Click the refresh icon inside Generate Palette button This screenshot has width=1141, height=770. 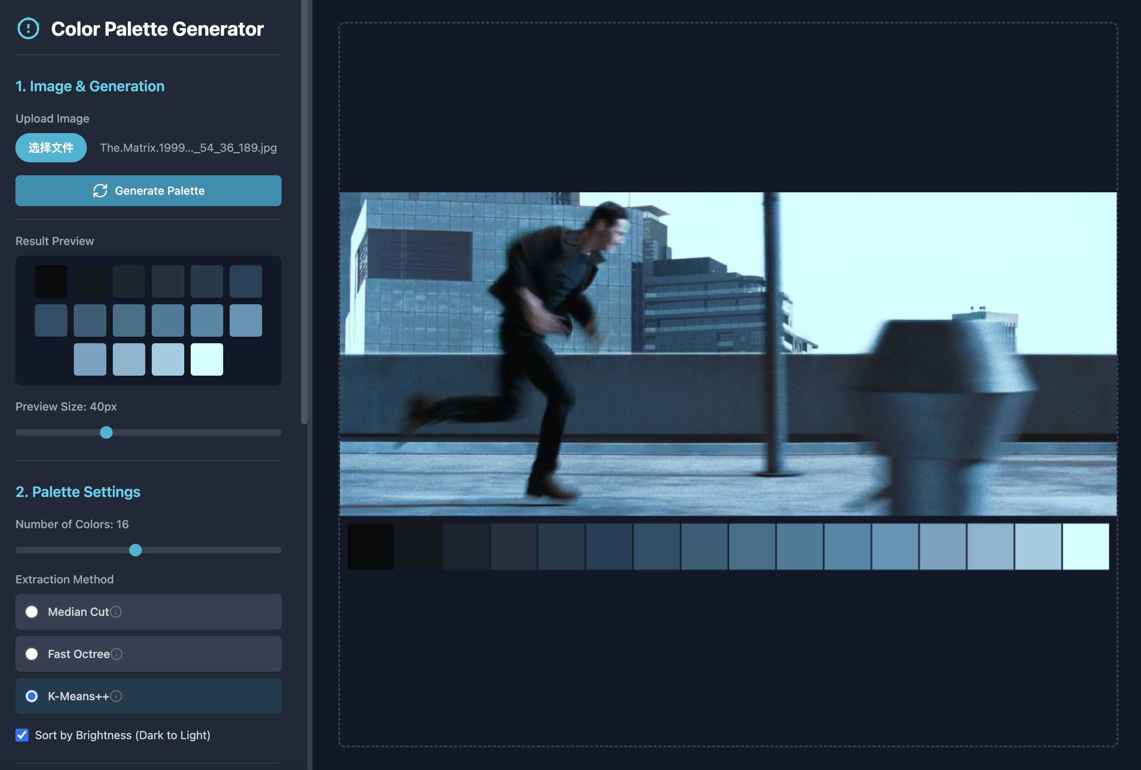pyautogui.click(x=101, y=191)
